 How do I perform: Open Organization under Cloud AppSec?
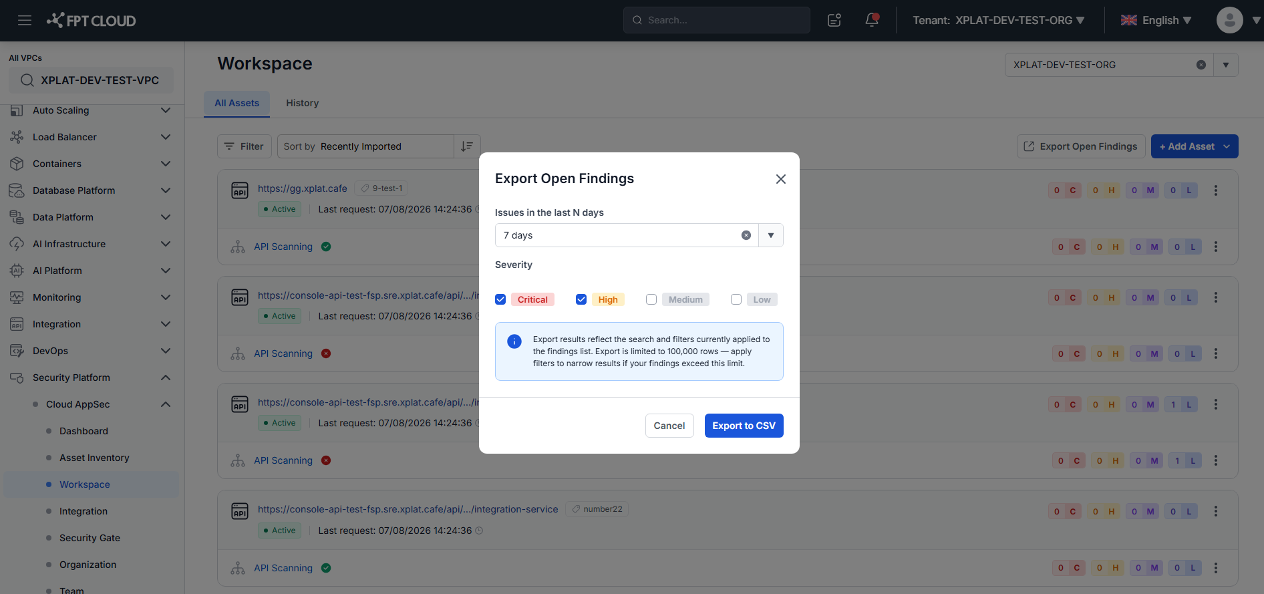(x=88, y=565)
